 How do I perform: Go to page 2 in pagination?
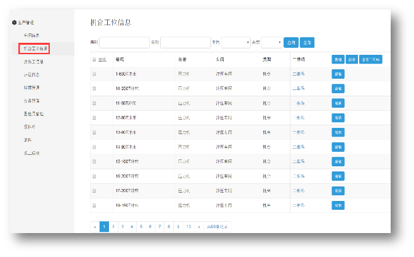[113, 227]
